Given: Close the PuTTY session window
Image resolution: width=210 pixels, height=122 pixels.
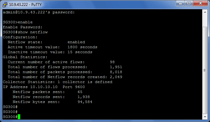Looking at the screenshot, I should click(x=200, y=3).
